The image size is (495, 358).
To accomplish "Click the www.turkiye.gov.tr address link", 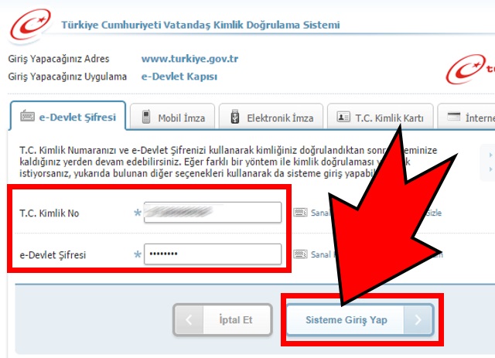I will point(189,59).
